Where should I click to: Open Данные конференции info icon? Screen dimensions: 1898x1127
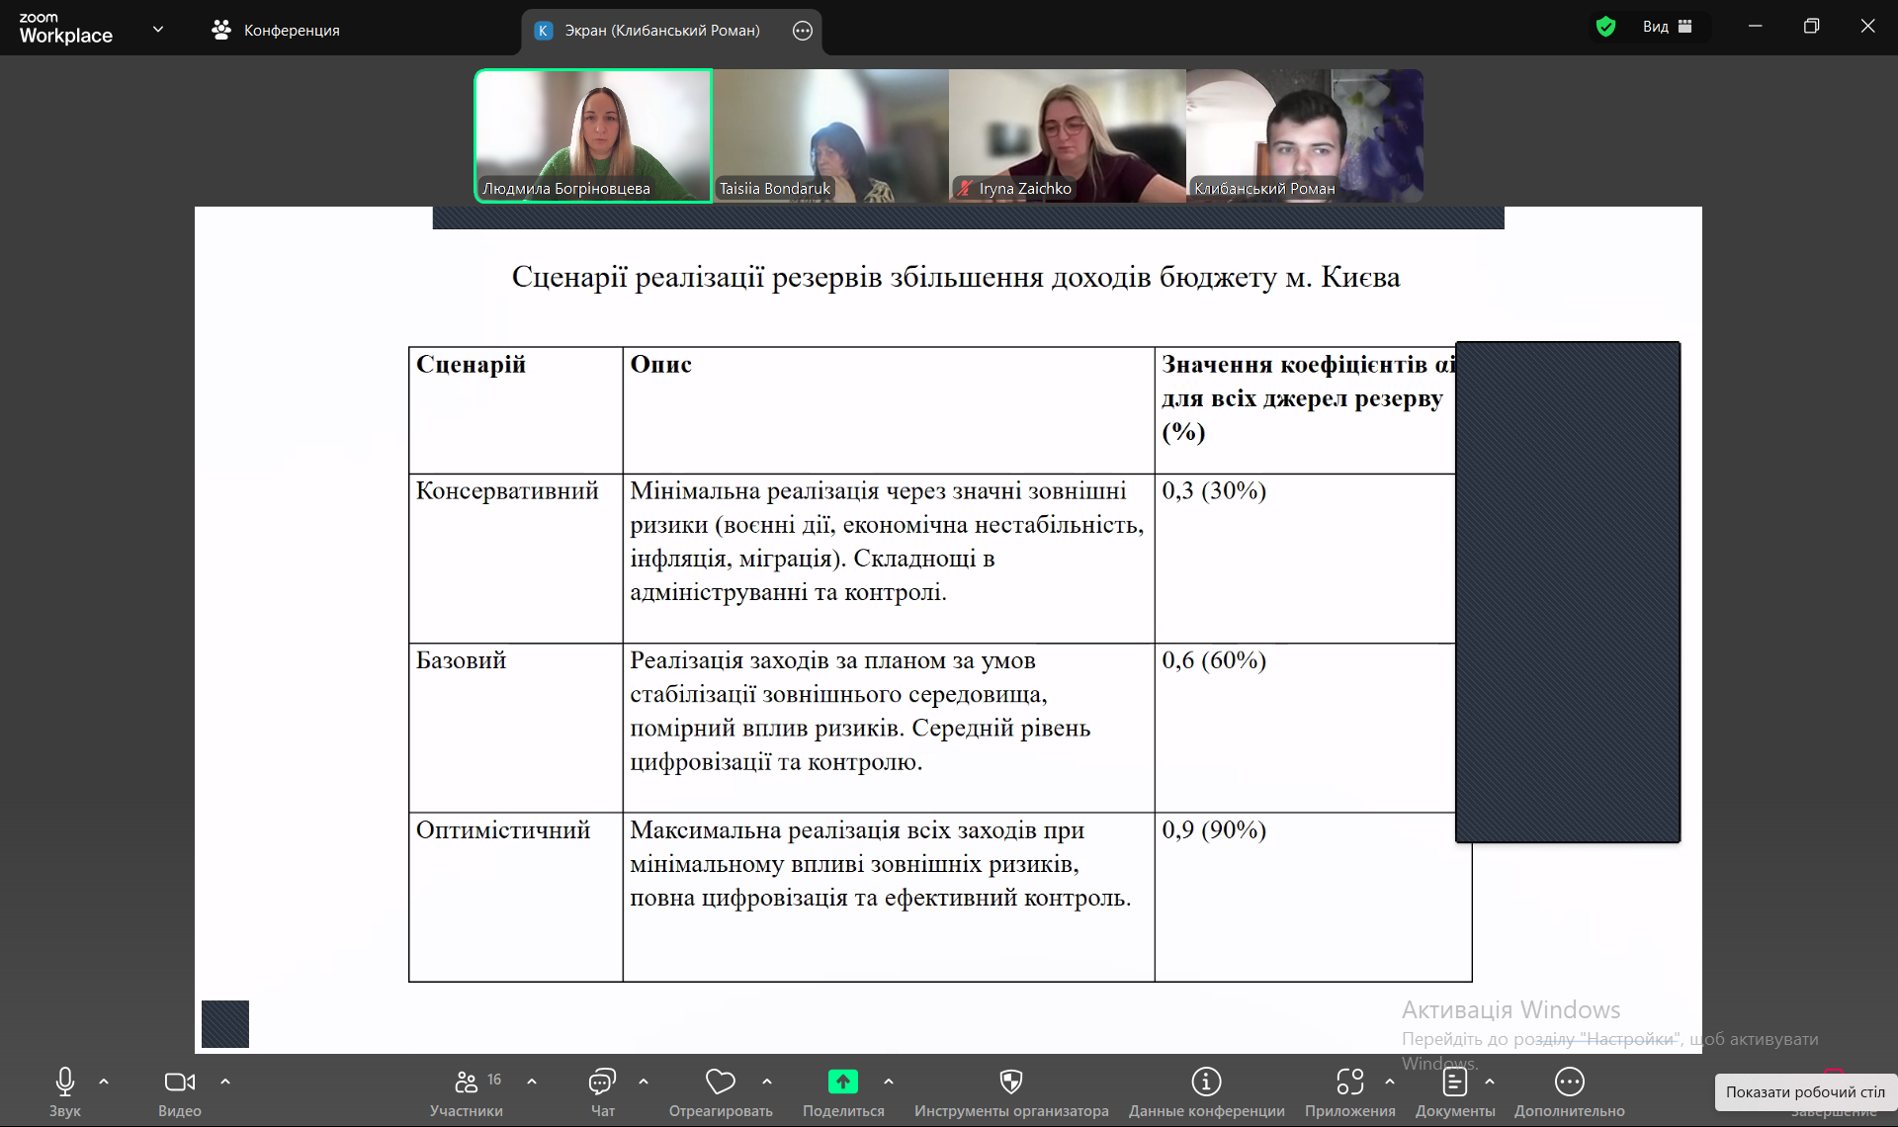tap(1206, 1083)
